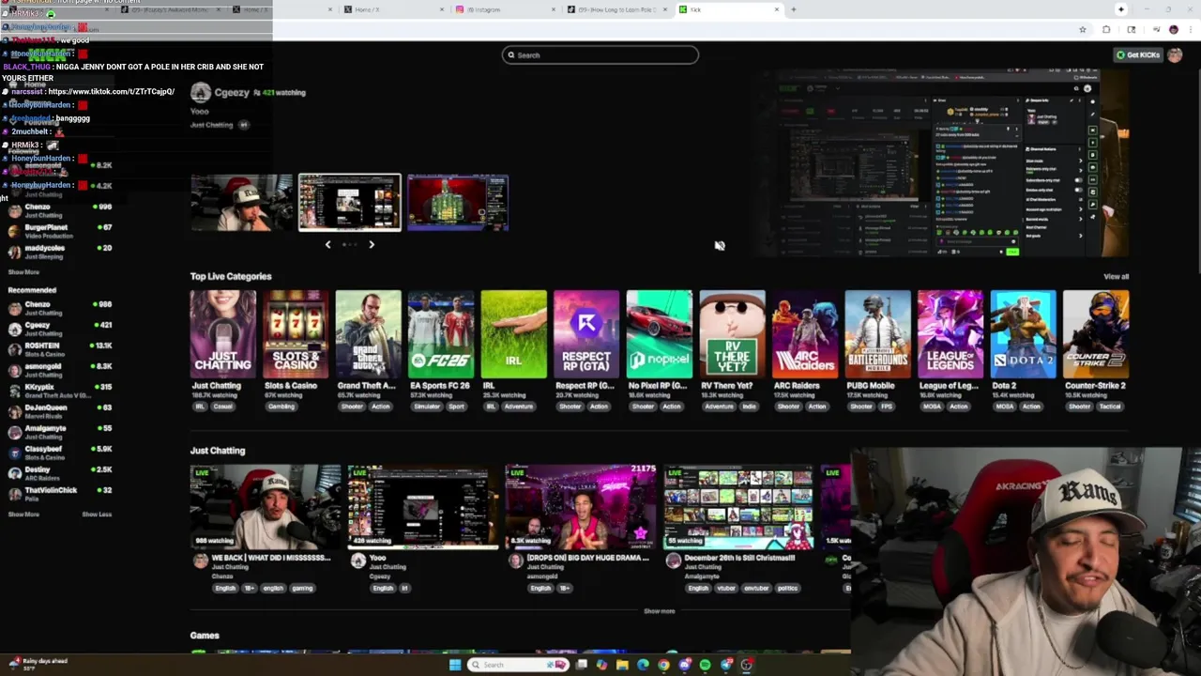Open Windows Start menu
This screenshot has width=1201, height=676.
(x=455, y=665)
